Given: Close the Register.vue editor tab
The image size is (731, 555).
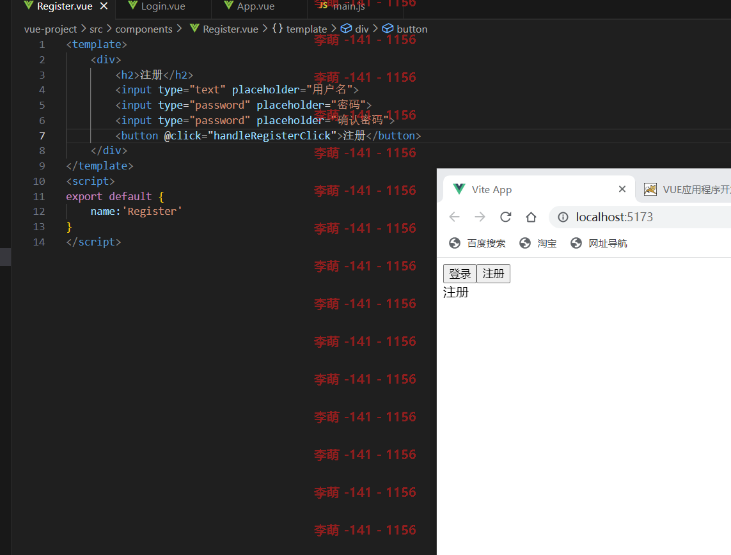Looking at the screenshot, I should tap(104, 6).
